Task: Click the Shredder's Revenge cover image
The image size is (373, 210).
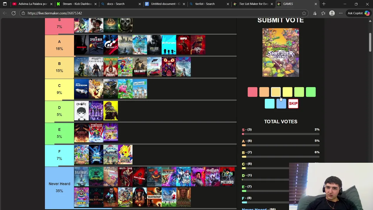Action: tap(281, 52)
